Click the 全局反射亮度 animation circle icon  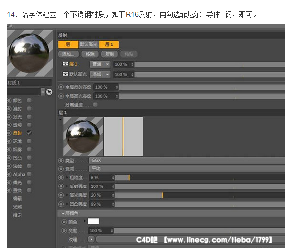pyautogui.click(x=61, y=87)
